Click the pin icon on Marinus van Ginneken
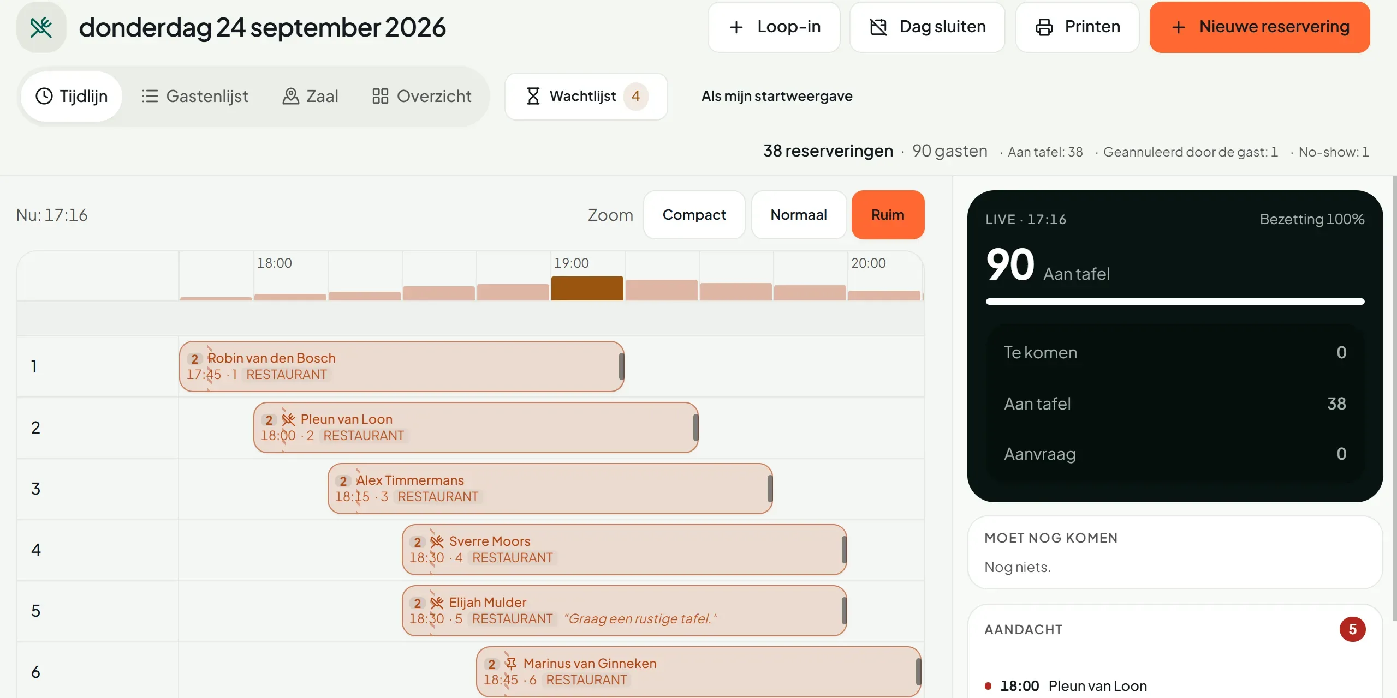This screenshot has width=1397, height=698. coord(511,664)
